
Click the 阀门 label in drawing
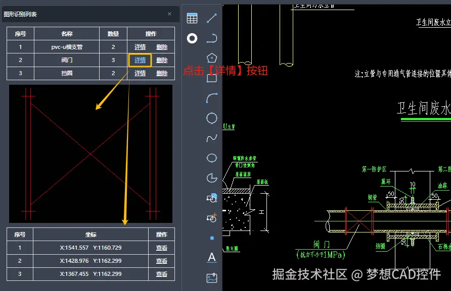322,244
